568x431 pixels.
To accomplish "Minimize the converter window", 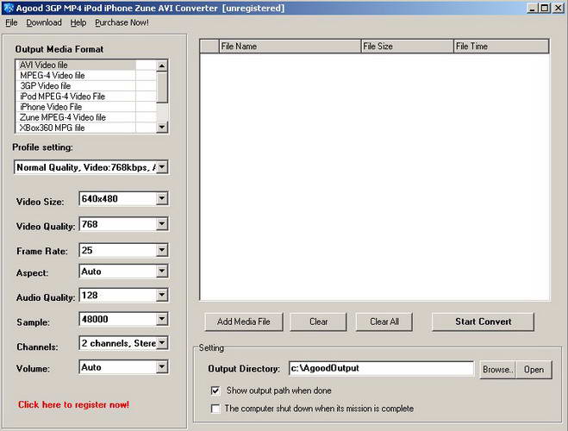I will pos(532,8).
